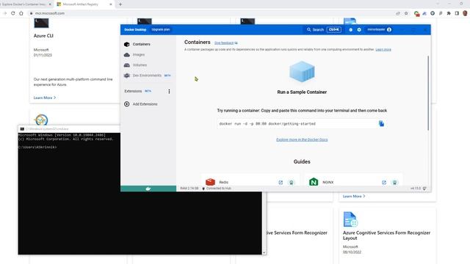Open NGINX guide external link icon
The height and width of the screenshot is (264, 470).
(x=384, y=183)
